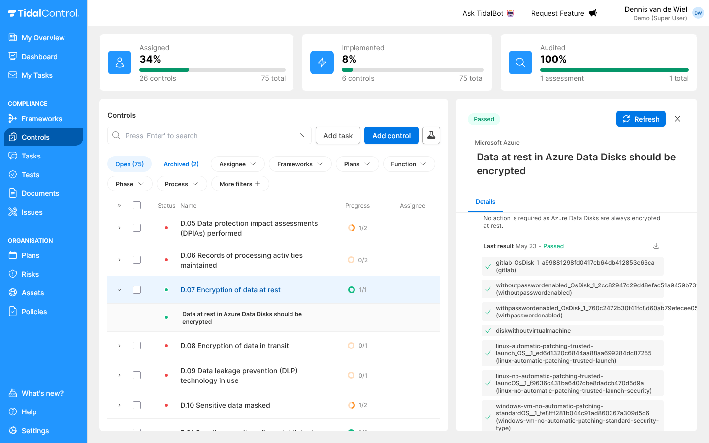709x443 pixels.
Task: Open Ask TidalBot assistant
Action: (487, 13)
